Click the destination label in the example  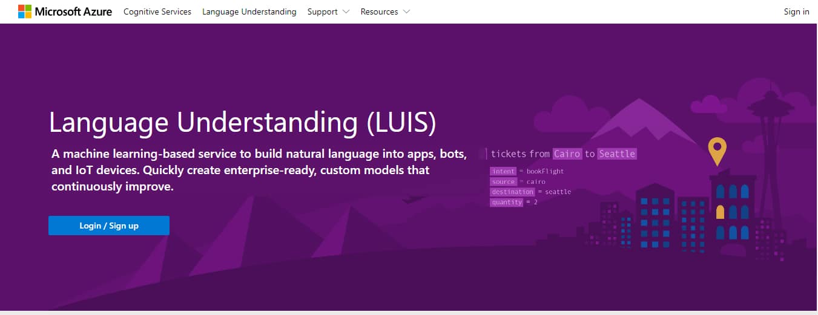click(512, 192)
